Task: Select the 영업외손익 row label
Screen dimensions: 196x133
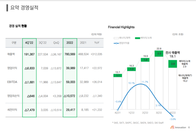Action: [x=14, y=96]
